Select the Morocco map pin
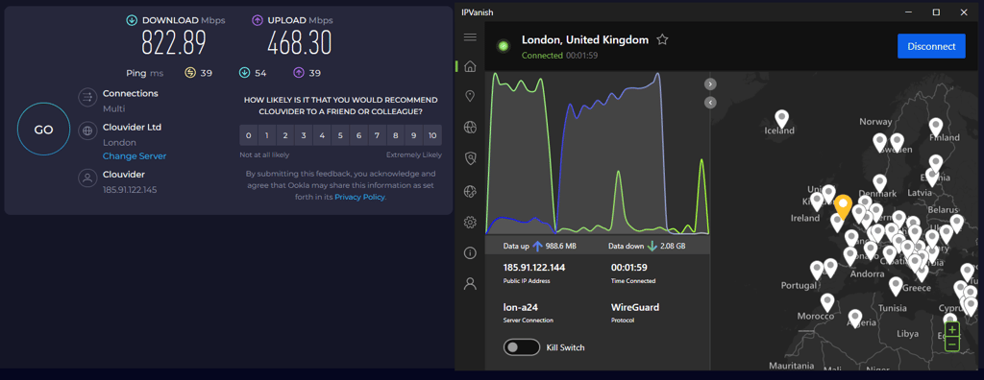984x380 pixels. click(827, 302)
